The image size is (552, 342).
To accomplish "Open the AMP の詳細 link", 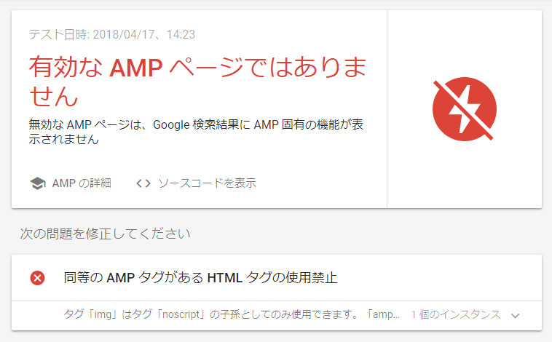I will [82, 183].
